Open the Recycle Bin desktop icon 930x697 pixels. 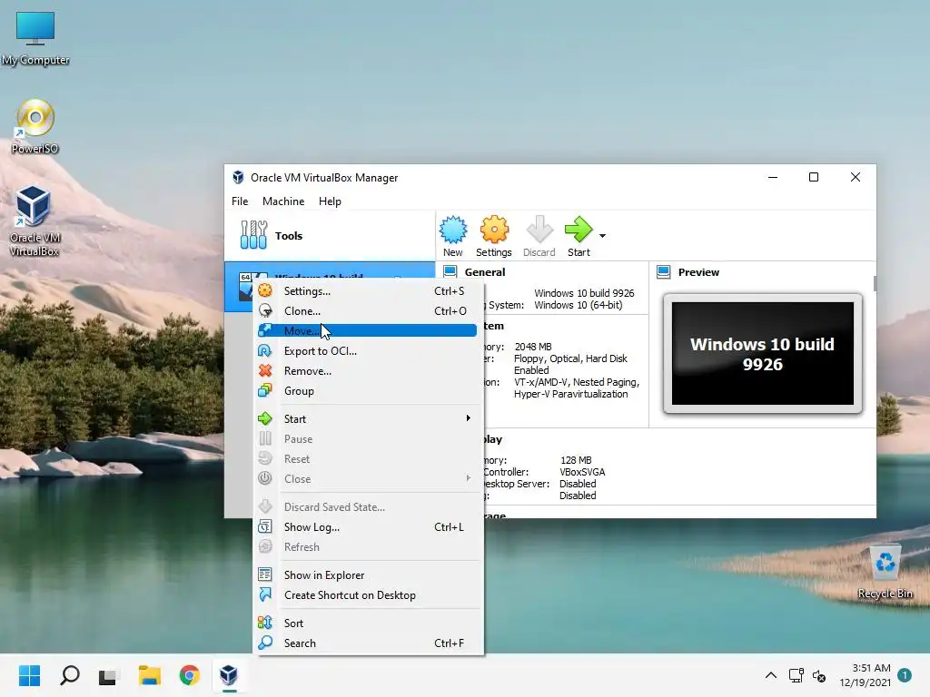coord(885,573)
